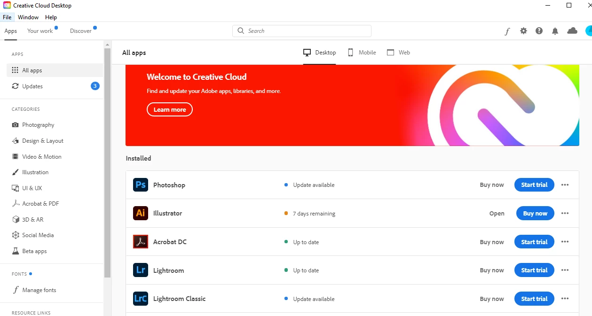This screenshot has height=316, width=592.
Task: Click Lightroom Classic 'Update available' status
Action: coord(309,299)
